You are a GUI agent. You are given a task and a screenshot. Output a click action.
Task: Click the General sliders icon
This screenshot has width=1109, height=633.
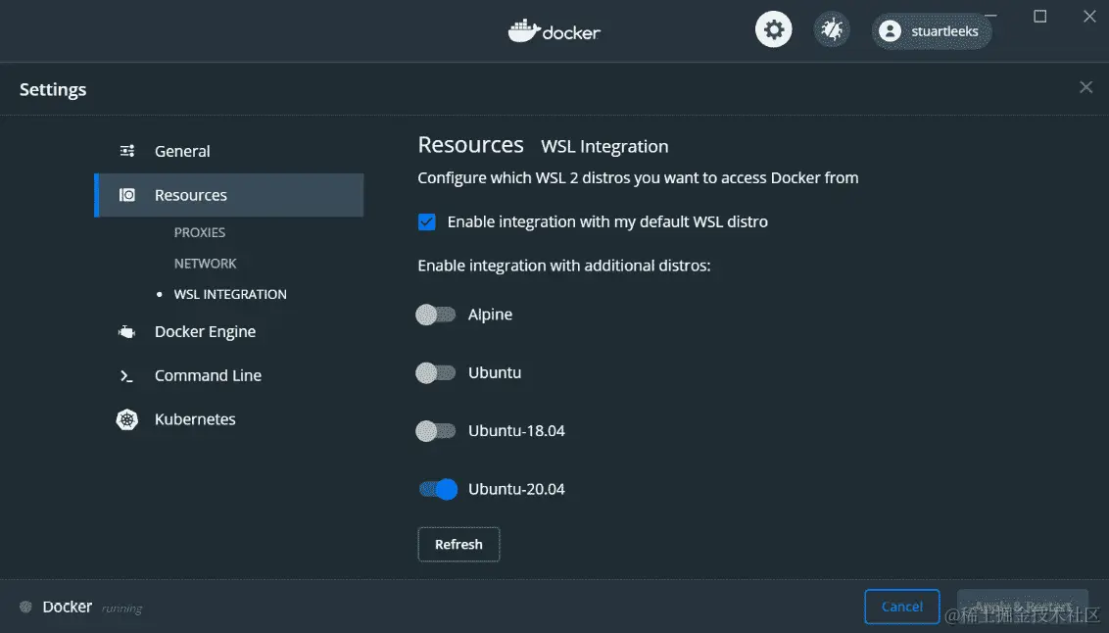tap(127, 151)
